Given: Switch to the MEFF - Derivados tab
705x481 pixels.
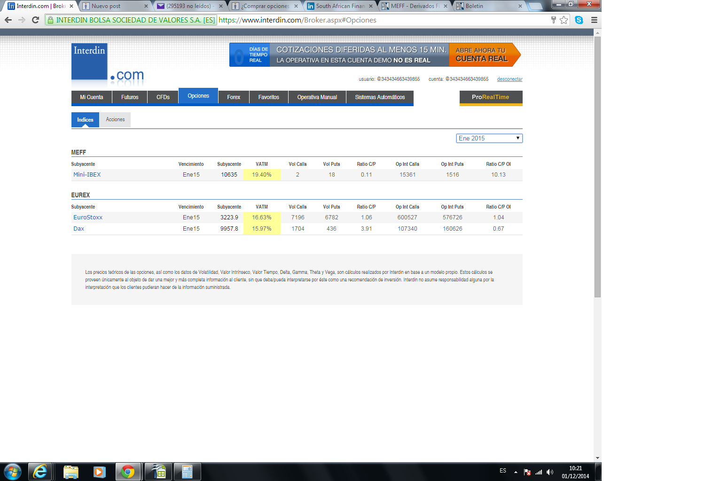Looking at the screenshot, I should pyautogui.click(x=415, y=6).
